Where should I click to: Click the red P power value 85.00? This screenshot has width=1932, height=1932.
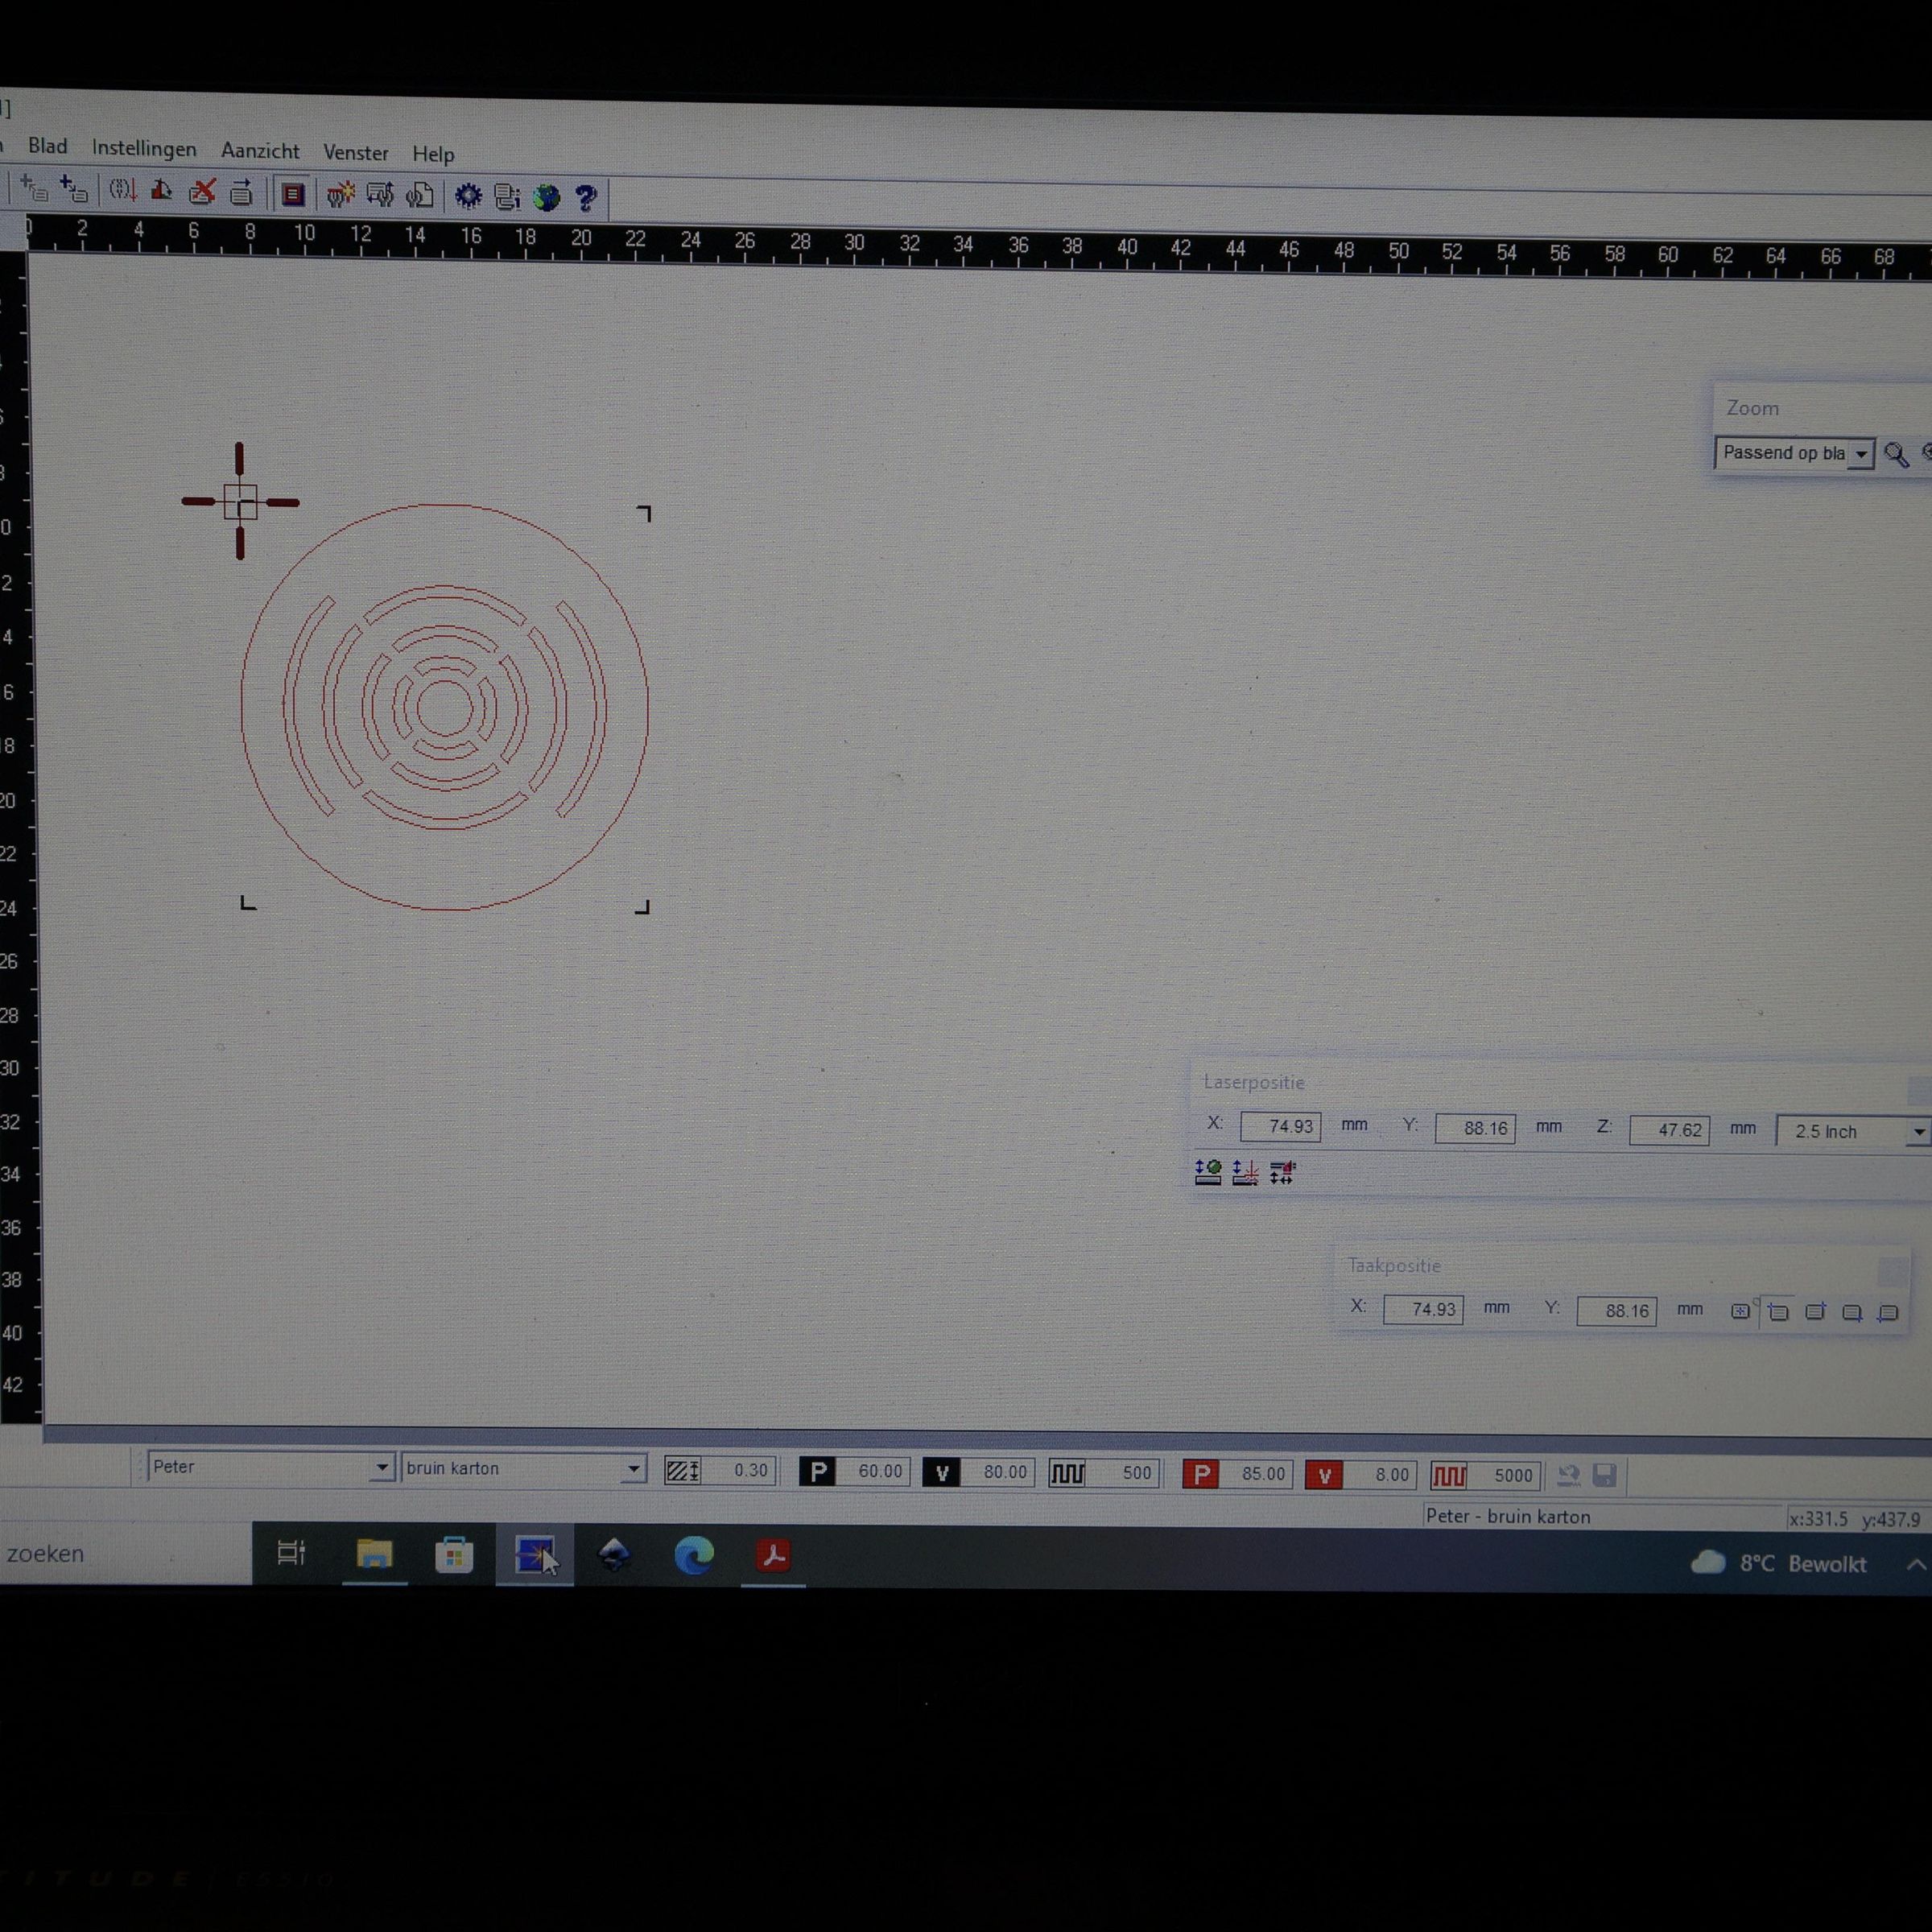[x=1256, y=1474]
